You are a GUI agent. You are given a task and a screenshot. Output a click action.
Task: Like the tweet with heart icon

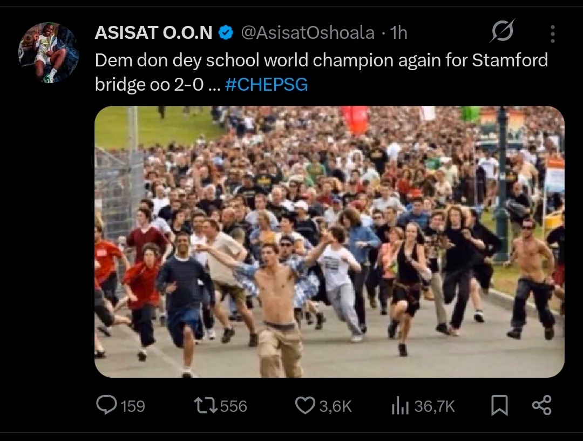click(305, 406)
